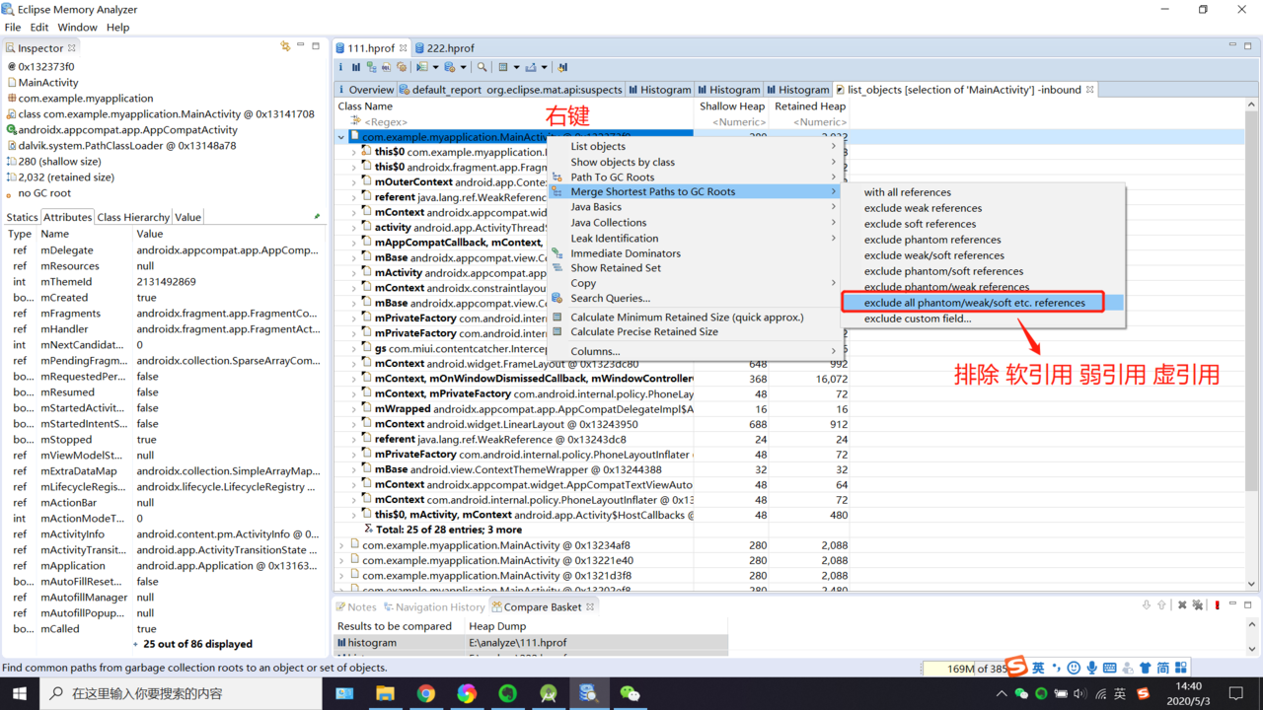Image resolution: width=1263 pixels, height=710 pixels.
Task: Select 'exclude all phantom/weak/soft etc. references'
Action: 974,303
